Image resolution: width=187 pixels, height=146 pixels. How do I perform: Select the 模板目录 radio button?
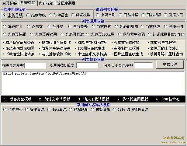point(92,109)
